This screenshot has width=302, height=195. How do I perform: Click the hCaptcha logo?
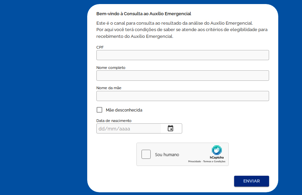217,150
